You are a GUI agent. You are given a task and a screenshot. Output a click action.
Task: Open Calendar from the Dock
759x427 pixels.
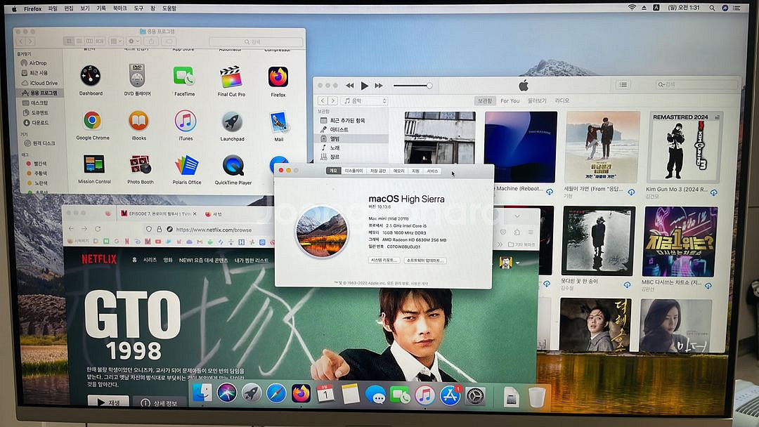coord(325,394)
